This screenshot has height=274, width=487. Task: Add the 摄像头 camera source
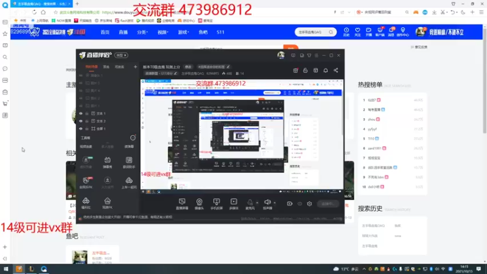point(199,204)
